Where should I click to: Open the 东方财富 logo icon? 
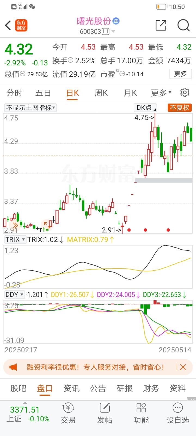[21, 25]
